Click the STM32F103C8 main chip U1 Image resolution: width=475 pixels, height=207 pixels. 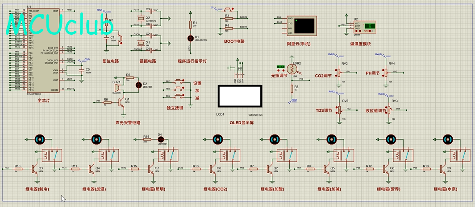coord(43,50)
